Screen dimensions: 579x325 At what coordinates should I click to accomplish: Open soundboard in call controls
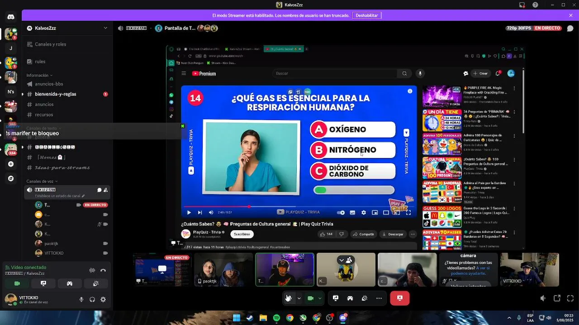click(365, 298)
